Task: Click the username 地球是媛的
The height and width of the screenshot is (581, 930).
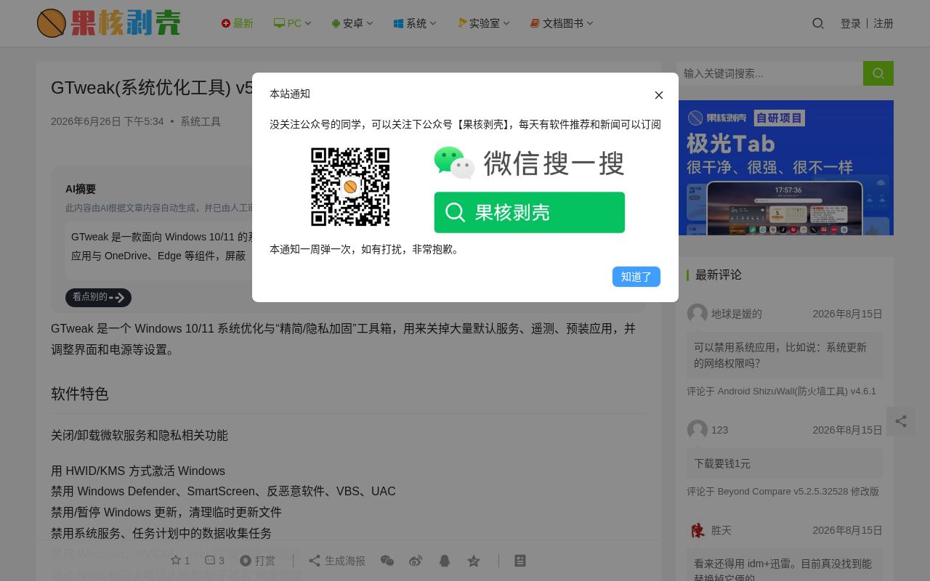Action: (x=737, y=314)
